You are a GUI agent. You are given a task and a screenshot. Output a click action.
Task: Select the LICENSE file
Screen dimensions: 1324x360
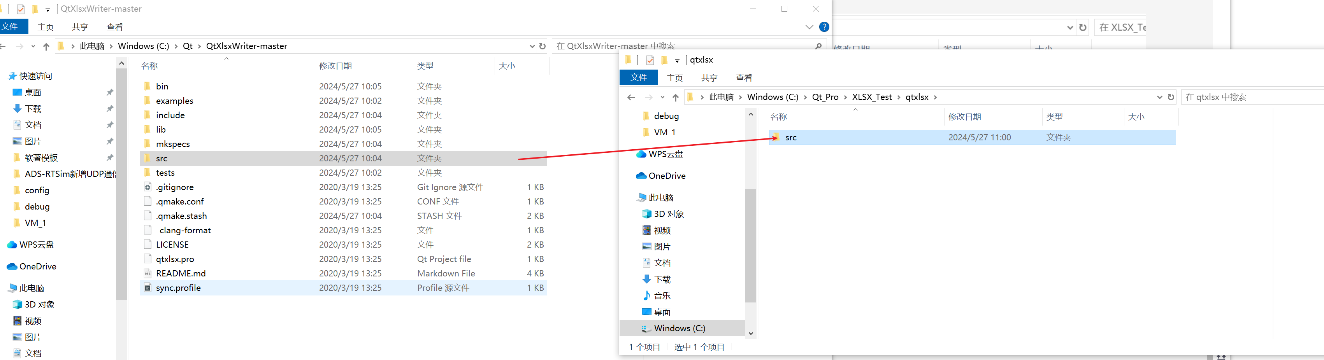[x=172, y=245]
